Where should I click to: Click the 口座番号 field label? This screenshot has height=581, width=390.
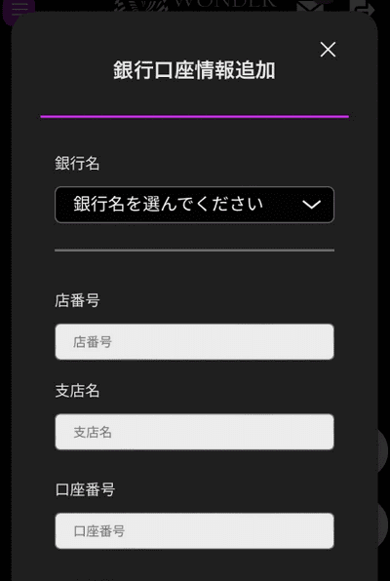(85, 489)
